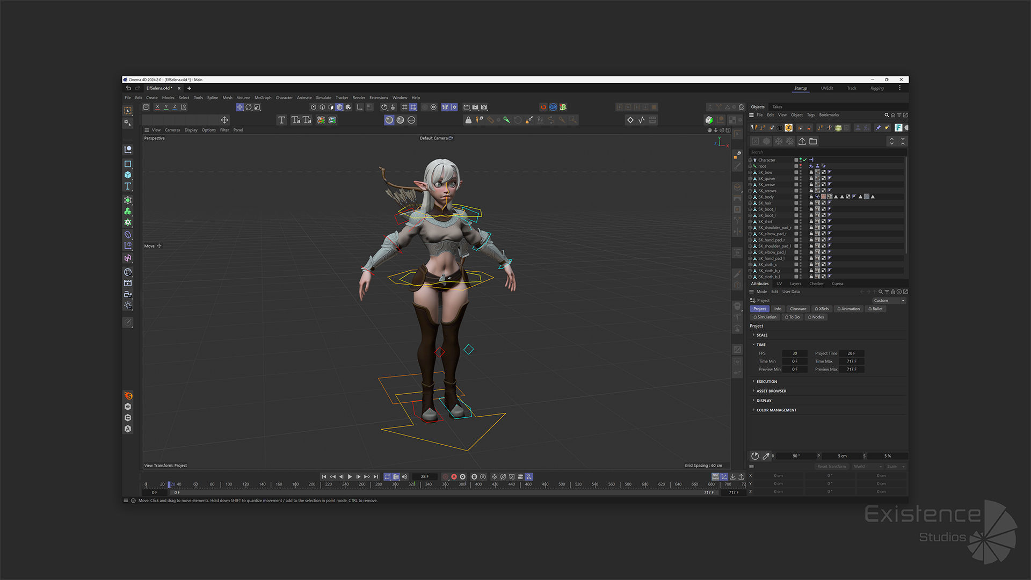Select the Text tool in the left palette

point(128,186)
